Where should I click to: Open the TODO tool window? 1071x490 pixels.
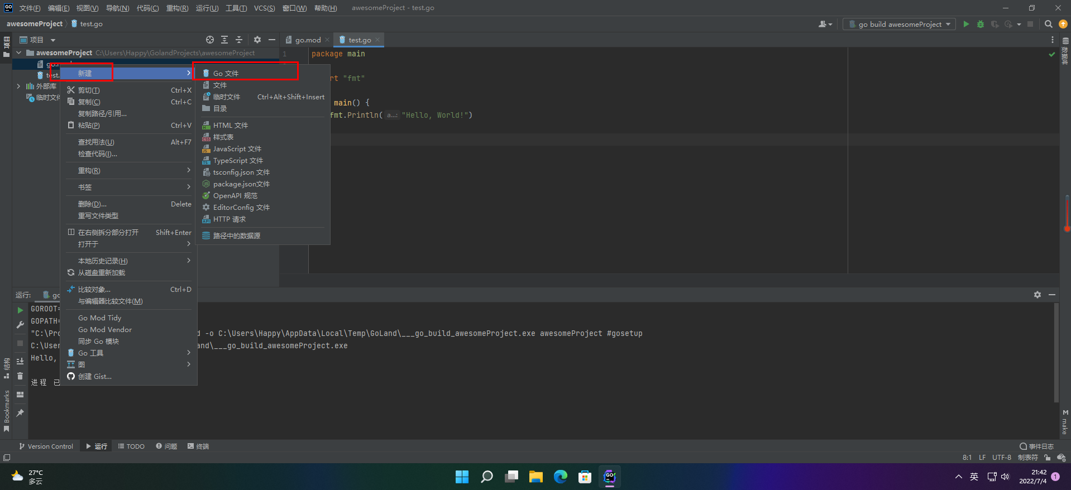[x=131, y=446]
